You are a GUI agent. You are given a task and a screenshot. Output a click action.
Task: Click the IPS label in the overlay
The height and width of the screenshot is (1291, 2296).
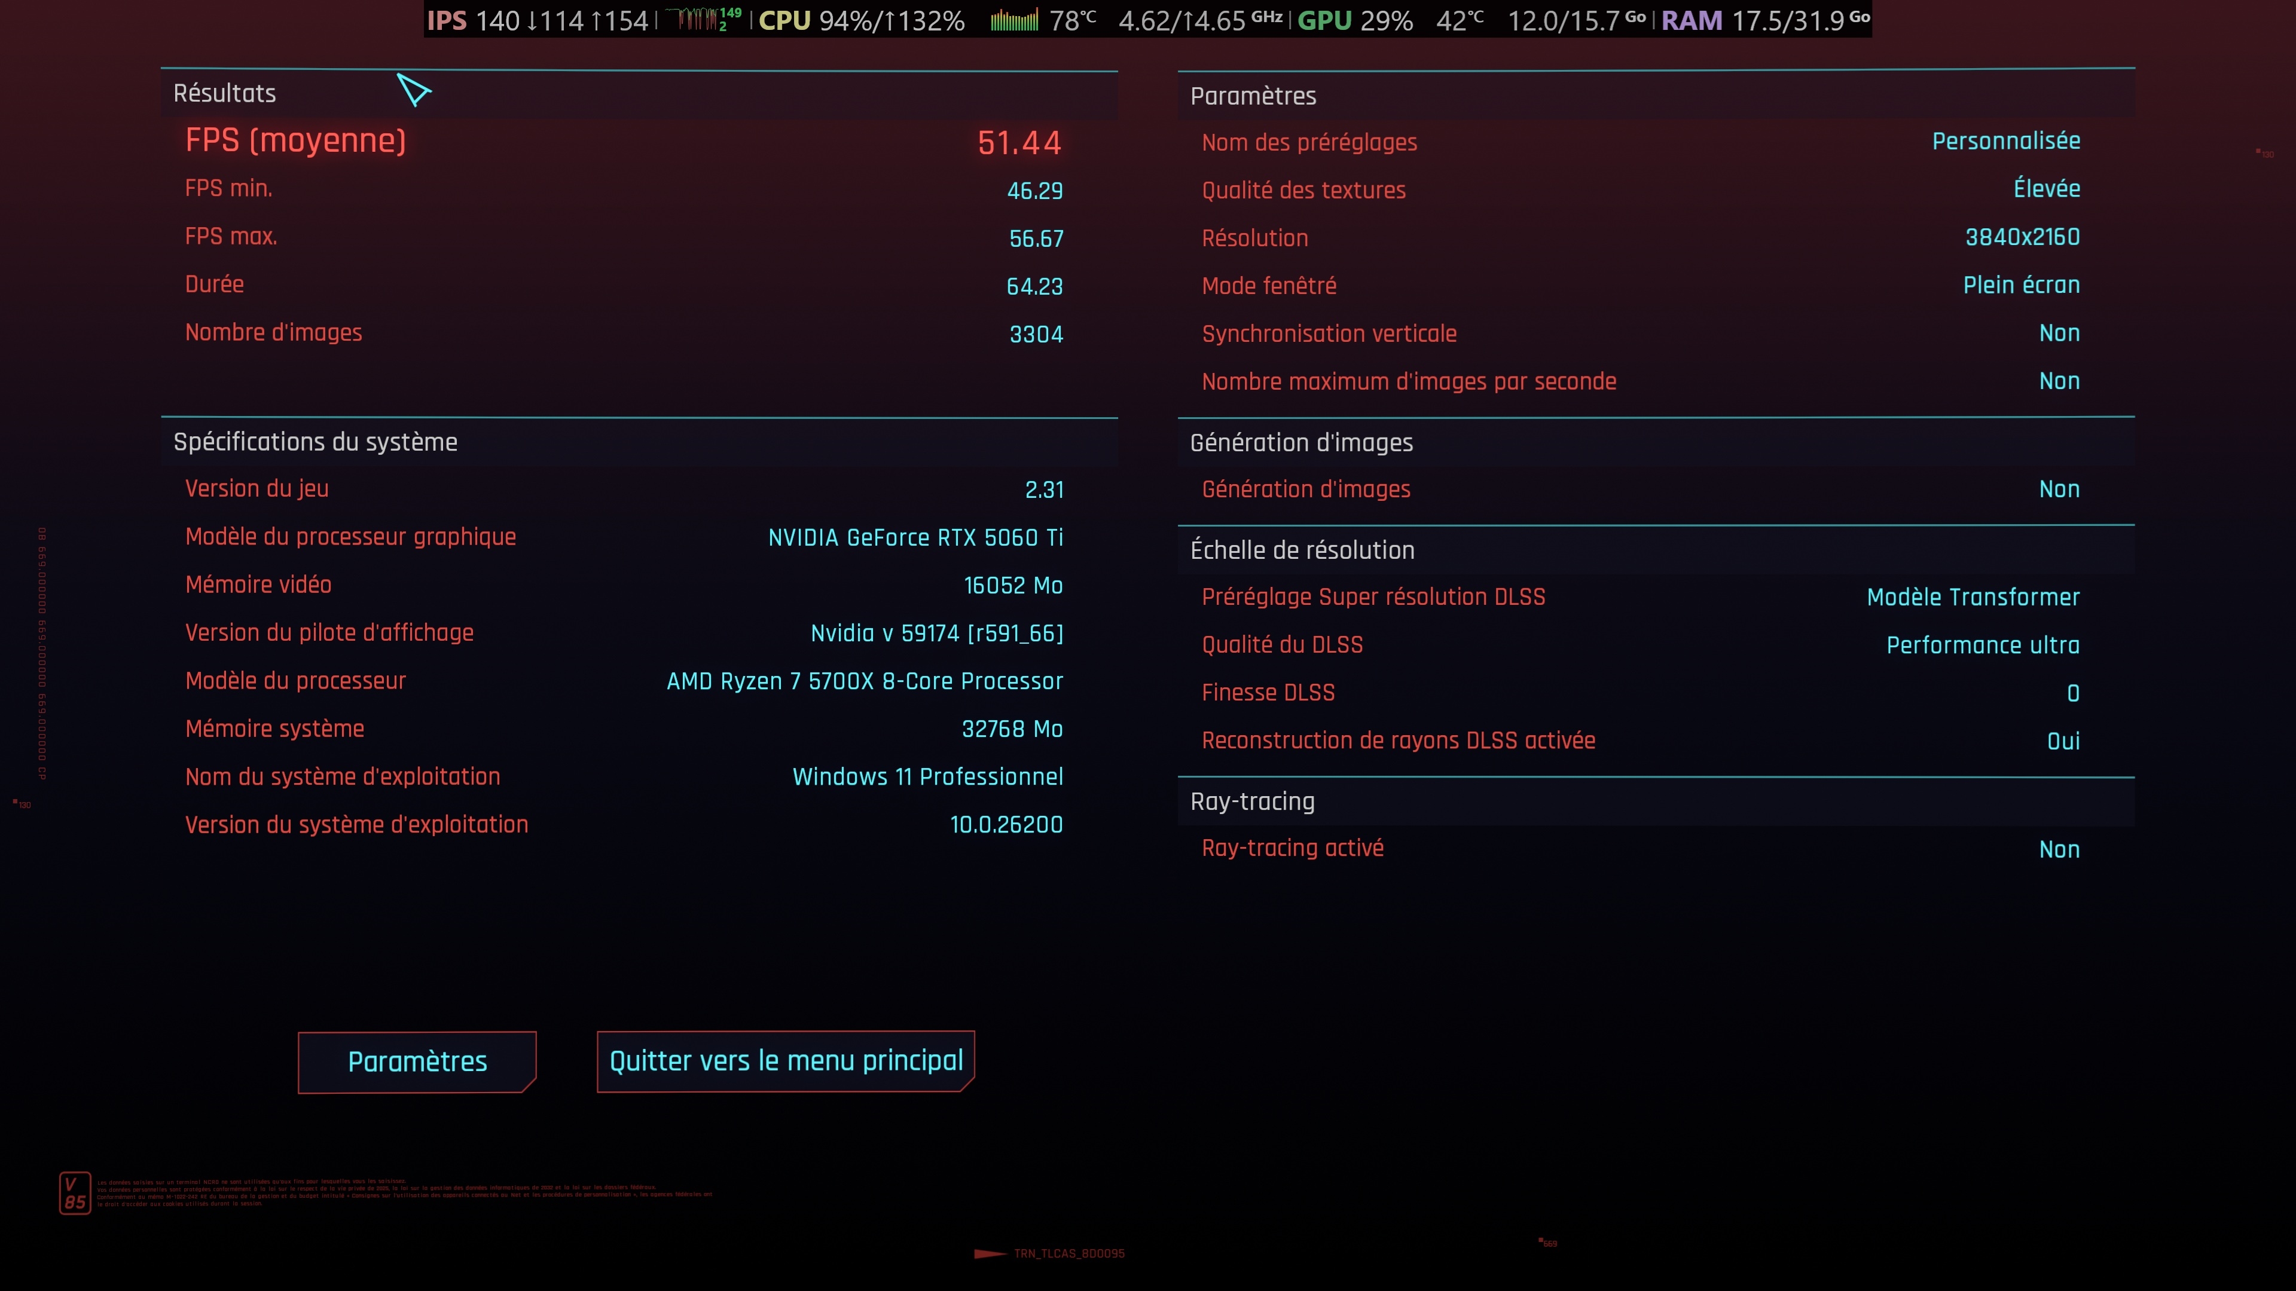tap(447, 20)
